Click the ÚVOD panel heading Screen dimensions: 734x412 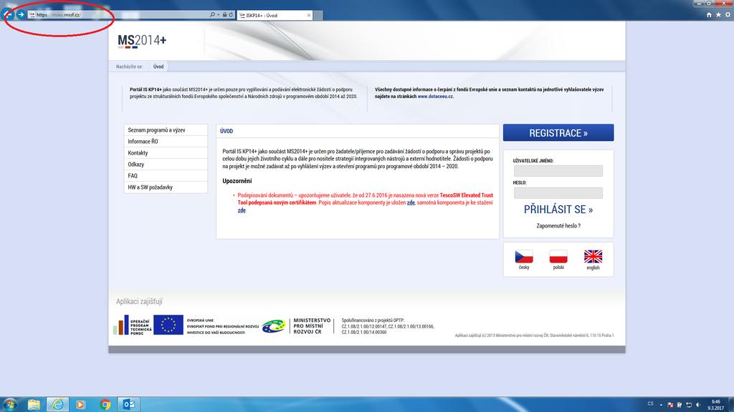tap(227, 132)
